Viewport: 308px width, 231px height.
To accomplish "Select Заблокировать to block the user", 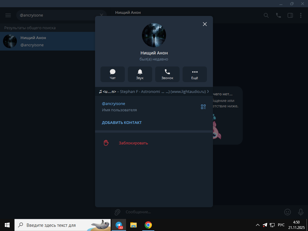I will 133,143.
